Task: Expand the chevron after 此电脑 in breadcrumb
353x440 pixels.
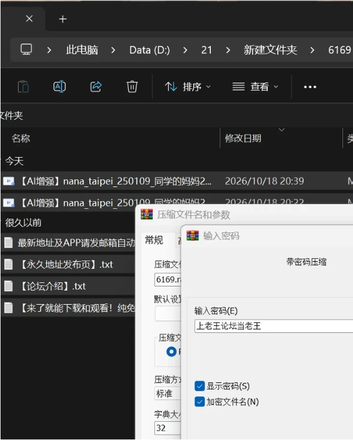Action: [113, 50]
